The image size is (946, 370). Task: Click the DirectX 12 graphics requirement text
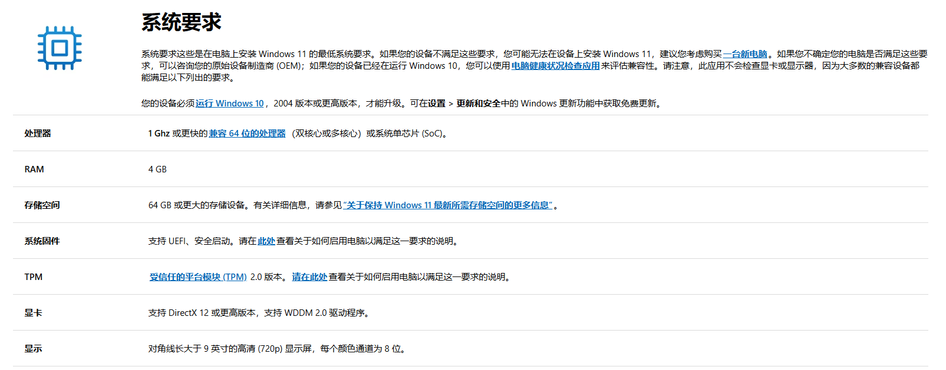(x=260, y=313)
